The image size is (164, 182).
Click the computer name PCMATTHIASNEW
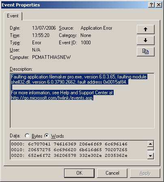(52, 57)
